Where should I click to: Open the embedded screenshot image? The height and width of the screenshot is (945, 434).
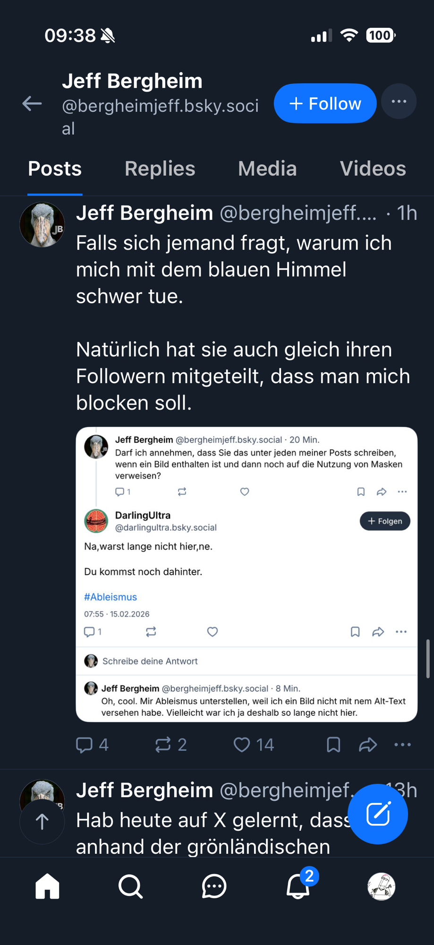pos(247,574)
